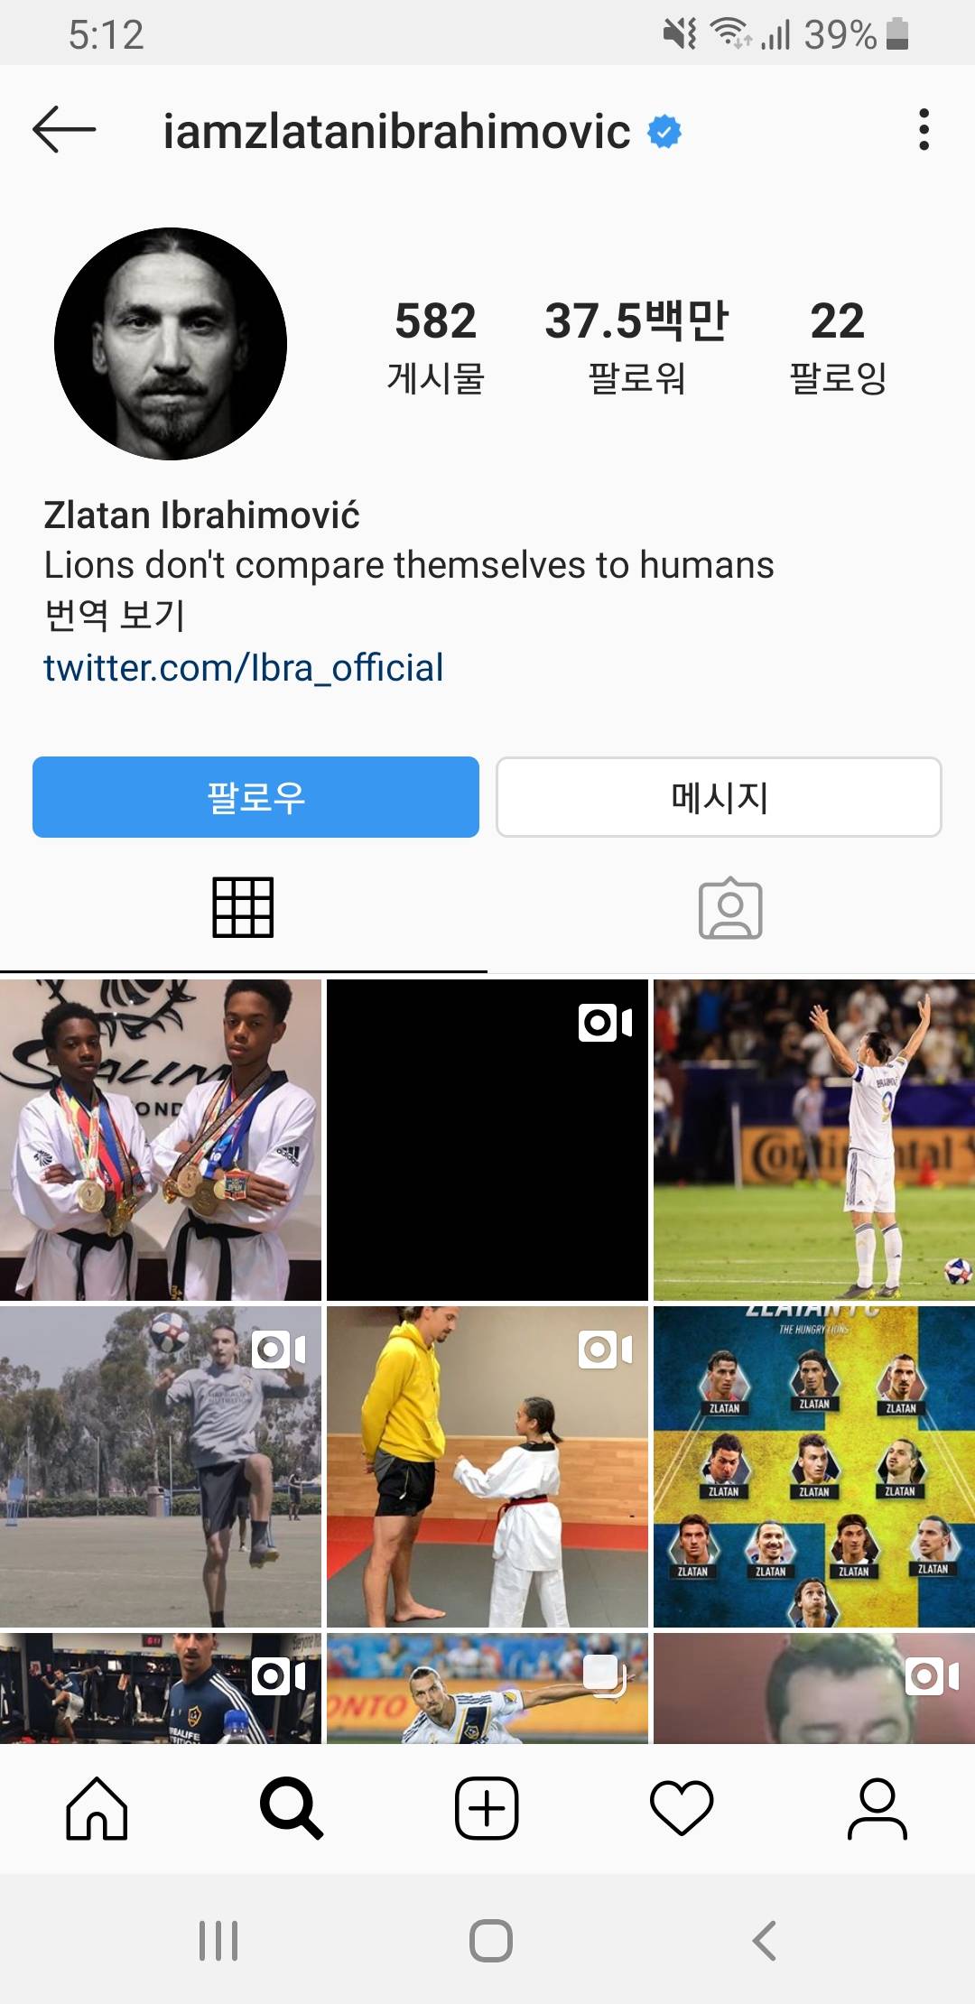View the 37.5백만 followers list
Viewport: 975px width, 2004px height.
point(636,347)
